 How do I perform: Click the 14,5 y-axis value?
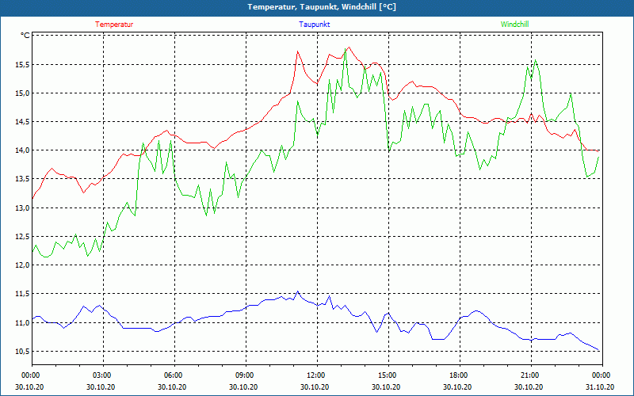tap(23, 122)
